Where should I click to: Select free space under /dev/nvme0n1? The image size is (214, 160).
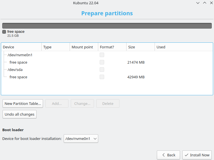[107, 62]
